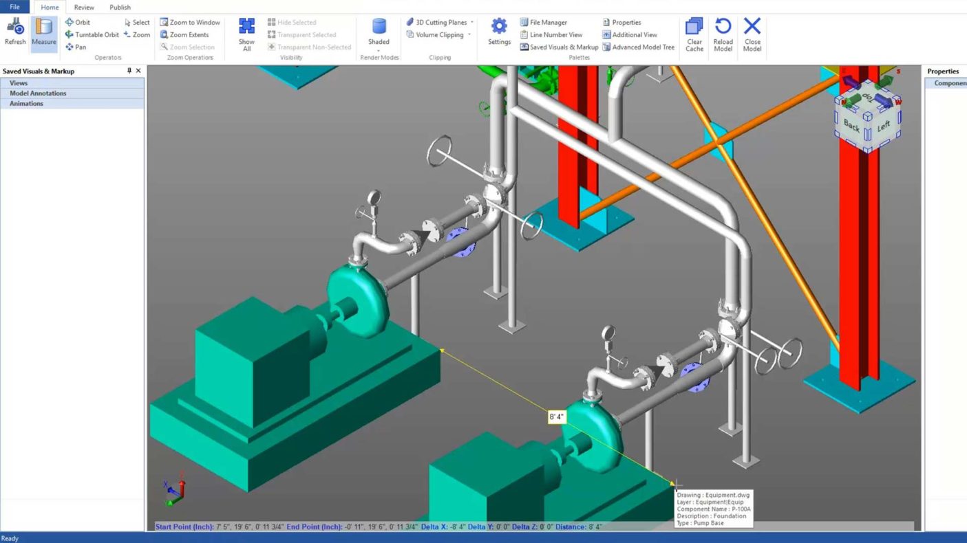Open the Shaded render mode dropdown

[x=379, y=50]
